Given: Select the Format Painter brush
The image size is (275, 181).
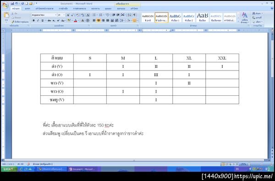Looking at the screenshot, I should 20,22.
